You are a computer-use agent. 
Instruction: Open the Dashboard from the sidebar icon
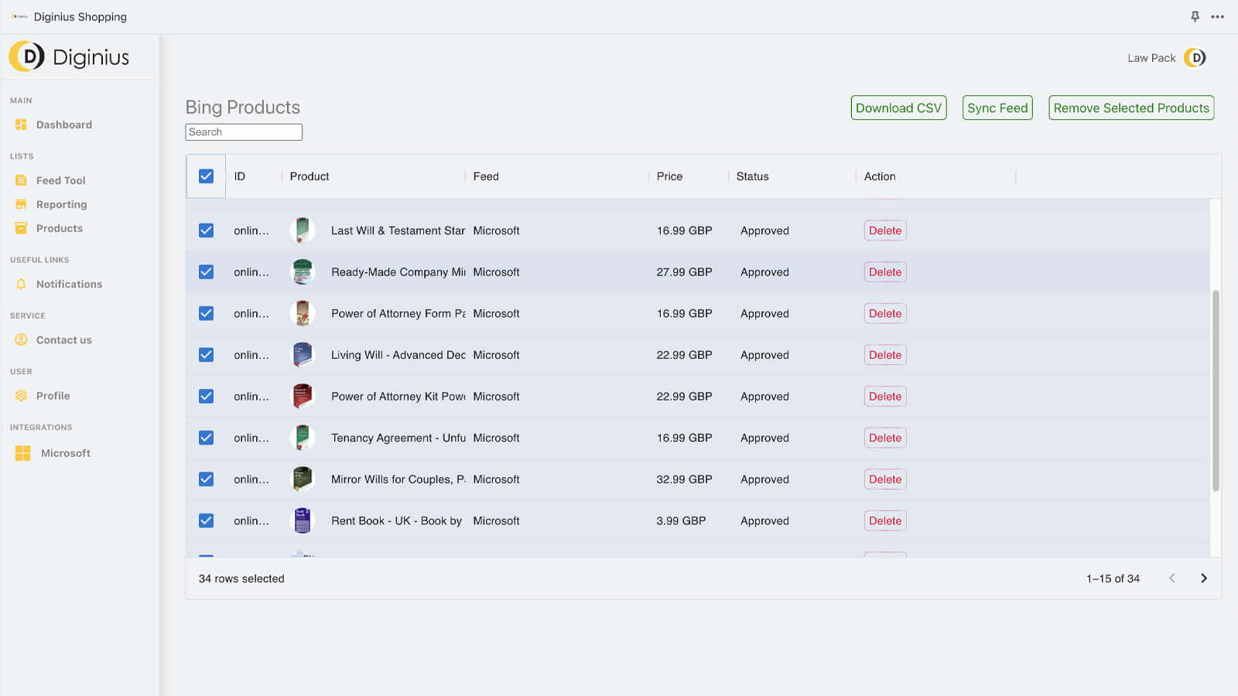coord(21,124)
